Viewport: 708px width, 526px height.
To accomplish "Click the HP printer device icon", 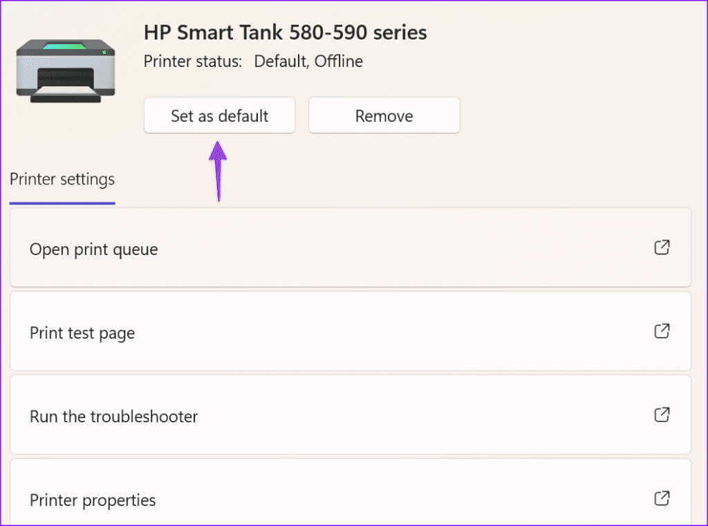I will pyautogui.click(x=66, y=71).
